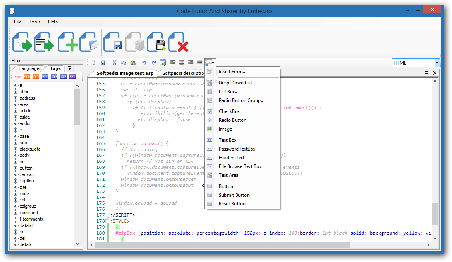Click the orange {2} tag filter icon
The width and height of the screenshot is (452, 262).
[27, 77]
